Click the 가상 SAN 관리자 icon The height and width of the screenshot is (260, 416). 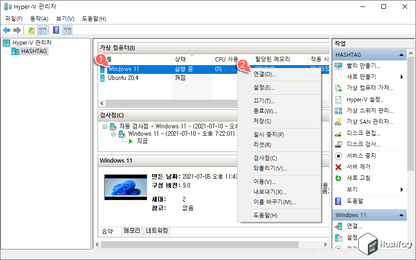click(x=338, y=122)
